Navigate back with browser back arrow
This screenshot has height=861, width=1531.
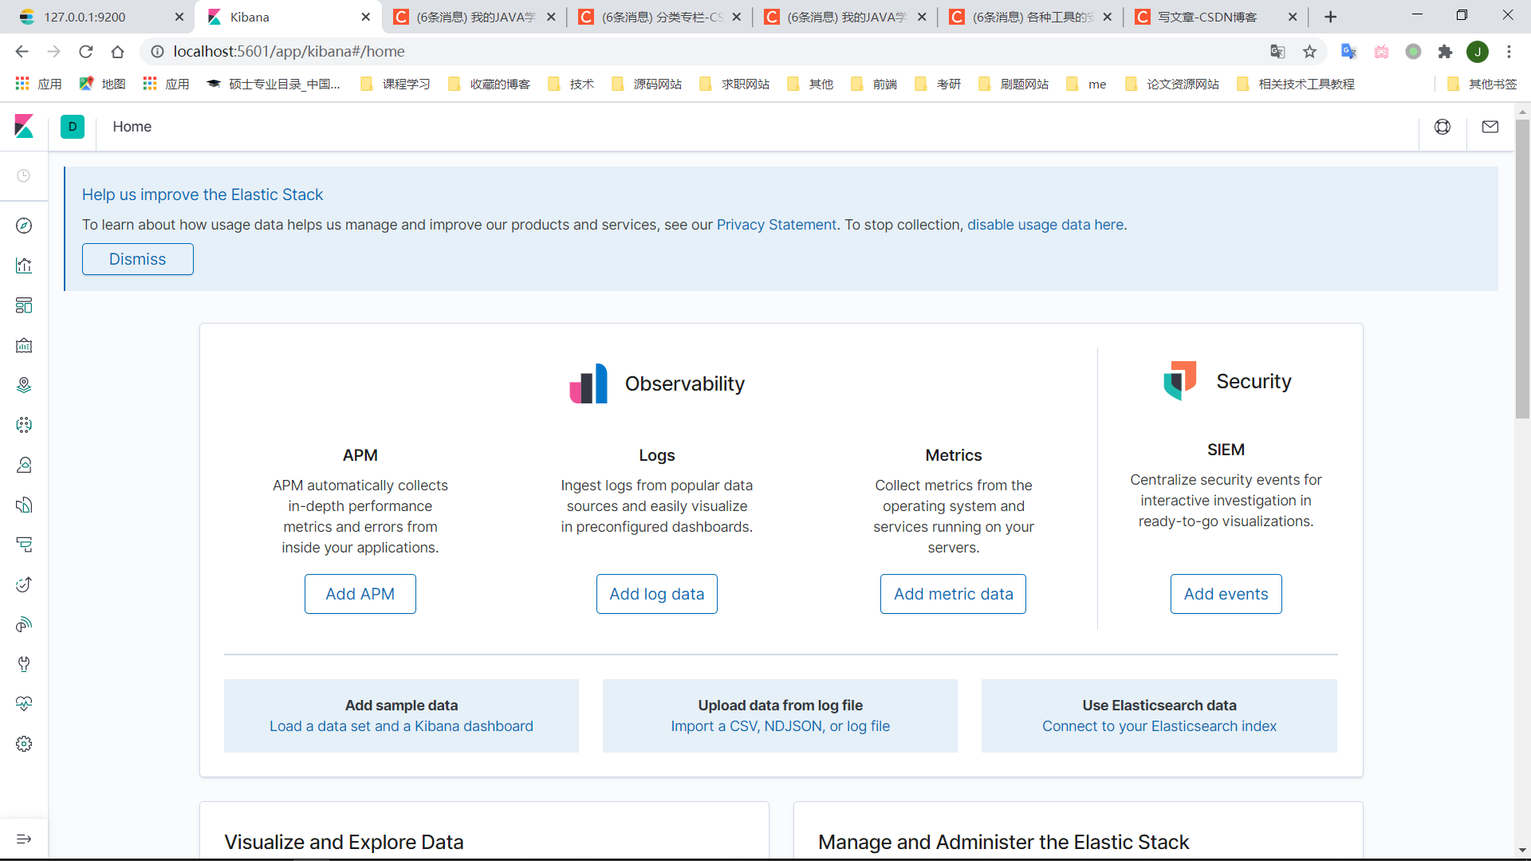[22, 52]
